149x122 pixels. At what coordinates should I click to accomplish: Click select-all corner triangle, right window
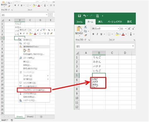[77, 53]
